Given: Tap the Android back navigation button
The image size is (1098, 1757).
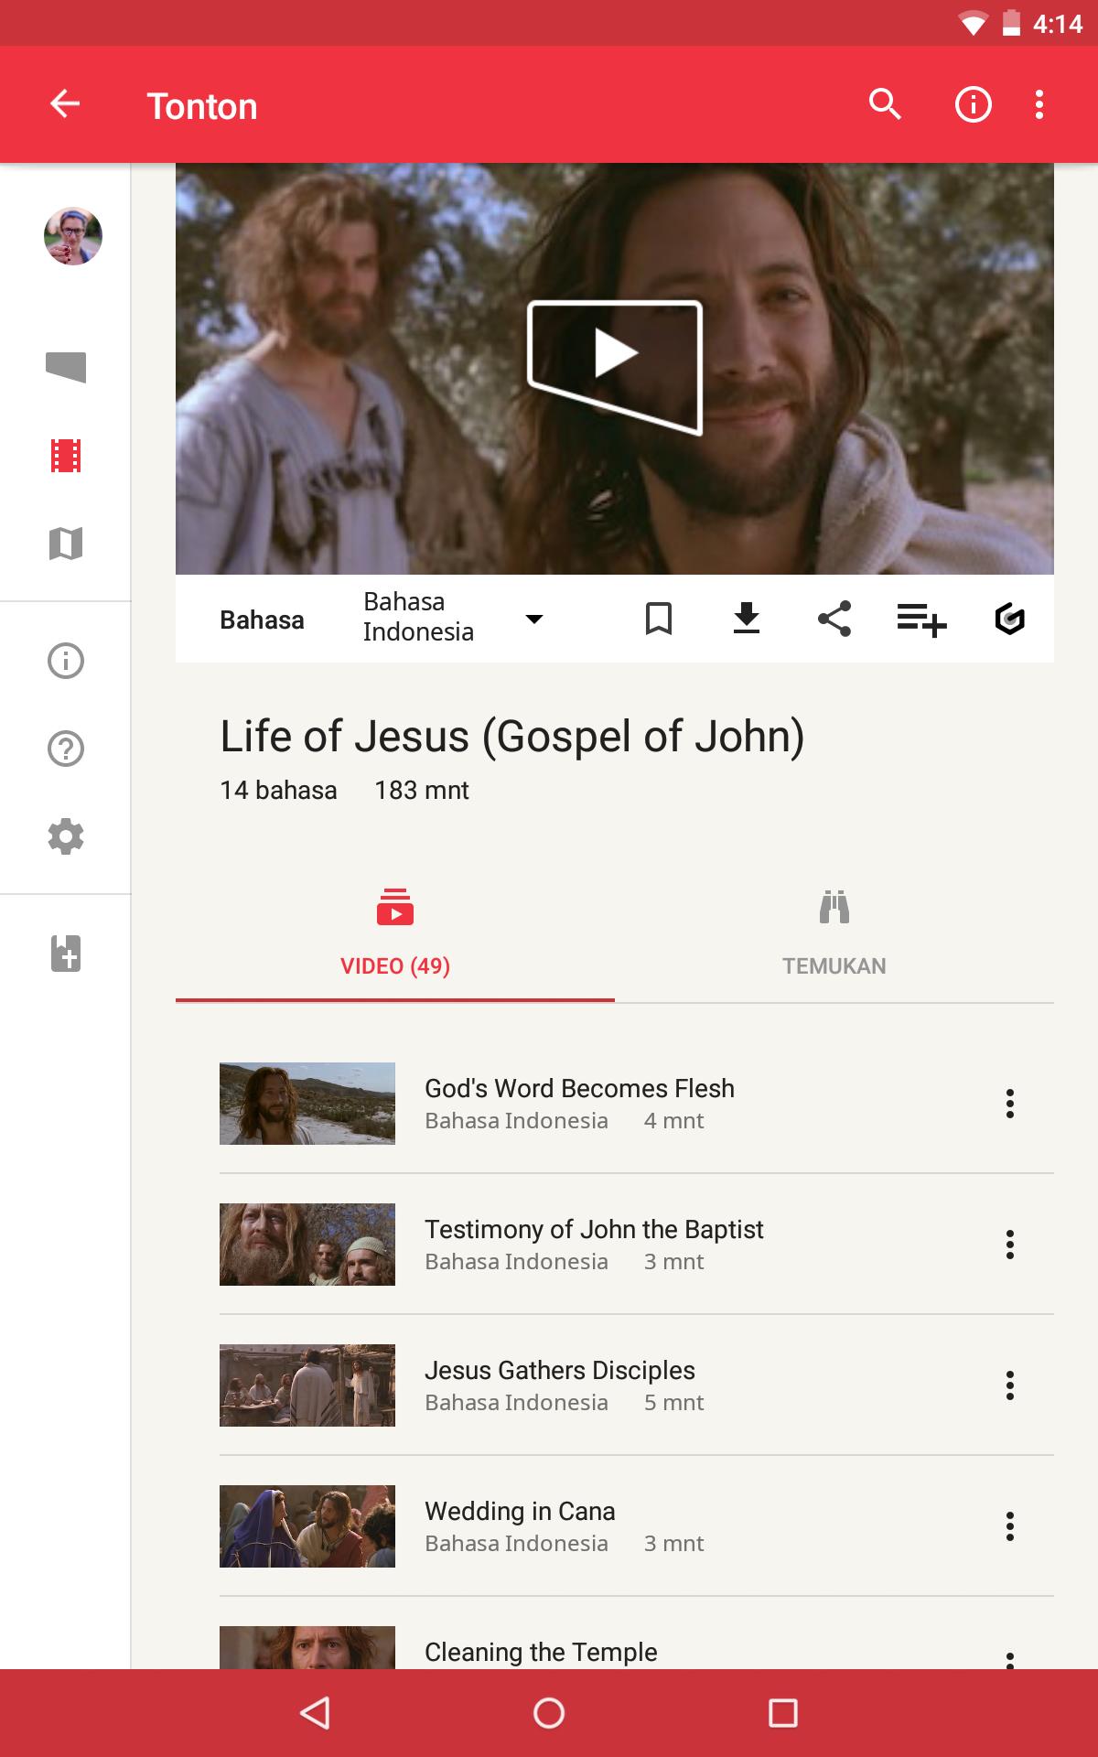Looking at the screenshot, I should click(315, 1713).
